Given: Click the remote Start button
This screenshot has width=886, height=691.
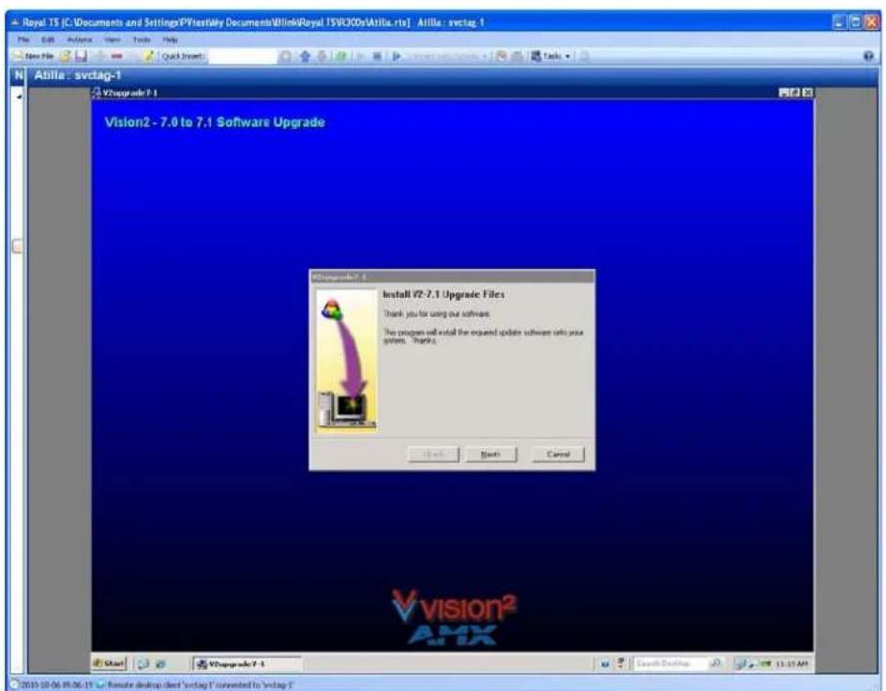Looking at the screenshot, I should pyautogui.click(x=110, y=663).
